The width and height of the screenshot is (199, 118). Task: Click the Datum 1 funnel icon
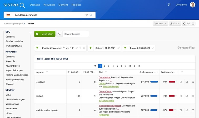click(91, 48)
